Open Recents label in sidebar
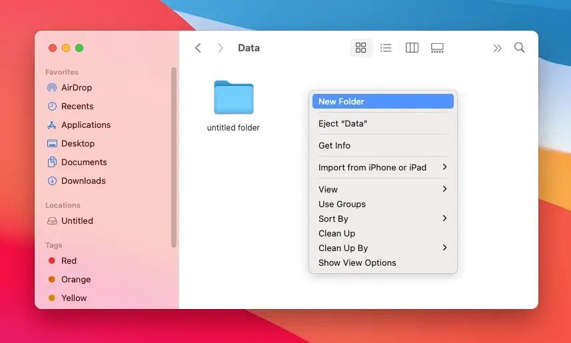 (x=77, y=106)
